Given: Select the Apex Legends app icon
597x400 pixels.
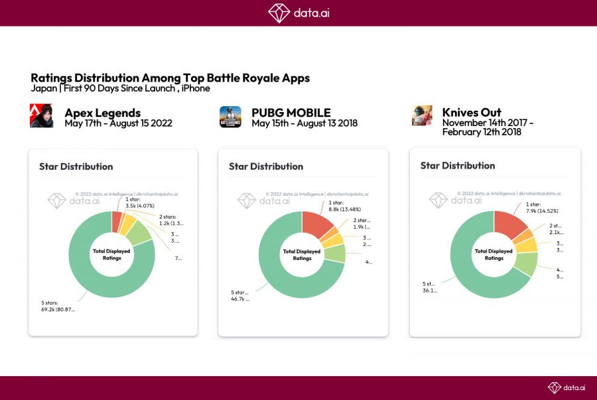Looking at the screenshot, I should (42, 116).
